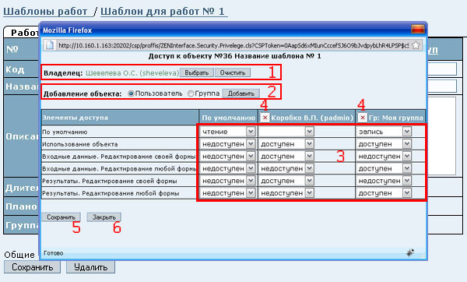Select the Работы tab on the background page

(22, 32)
